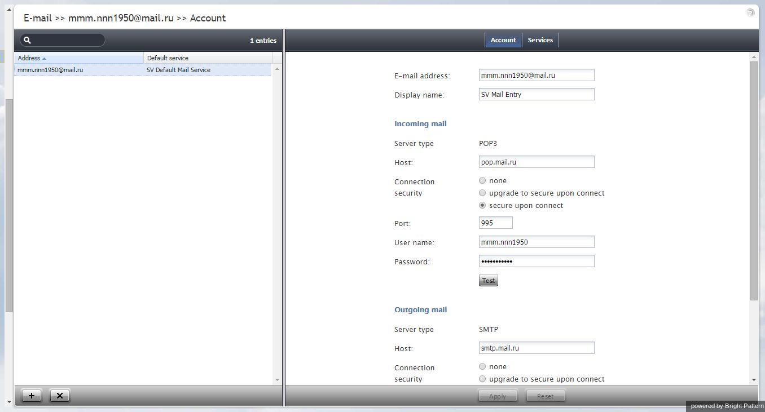Image resolution: width=765 pixels, height=412 pixels.
Task: Edit the E-mail address field
Action: (x=537, y=75)
